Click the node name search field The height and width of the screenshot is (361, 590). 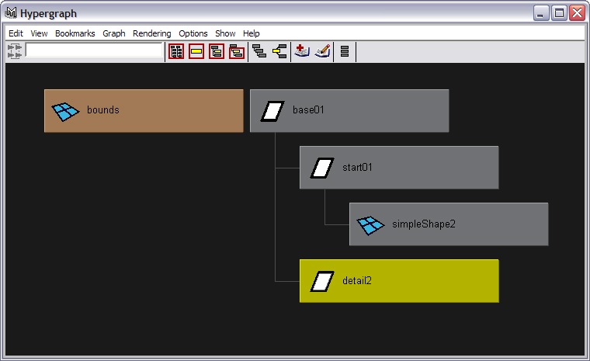tap(94, 50)
